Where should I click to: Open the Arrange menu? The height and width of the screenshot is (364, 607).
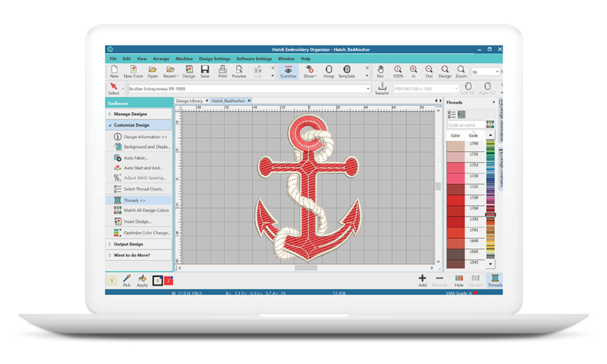161,59
